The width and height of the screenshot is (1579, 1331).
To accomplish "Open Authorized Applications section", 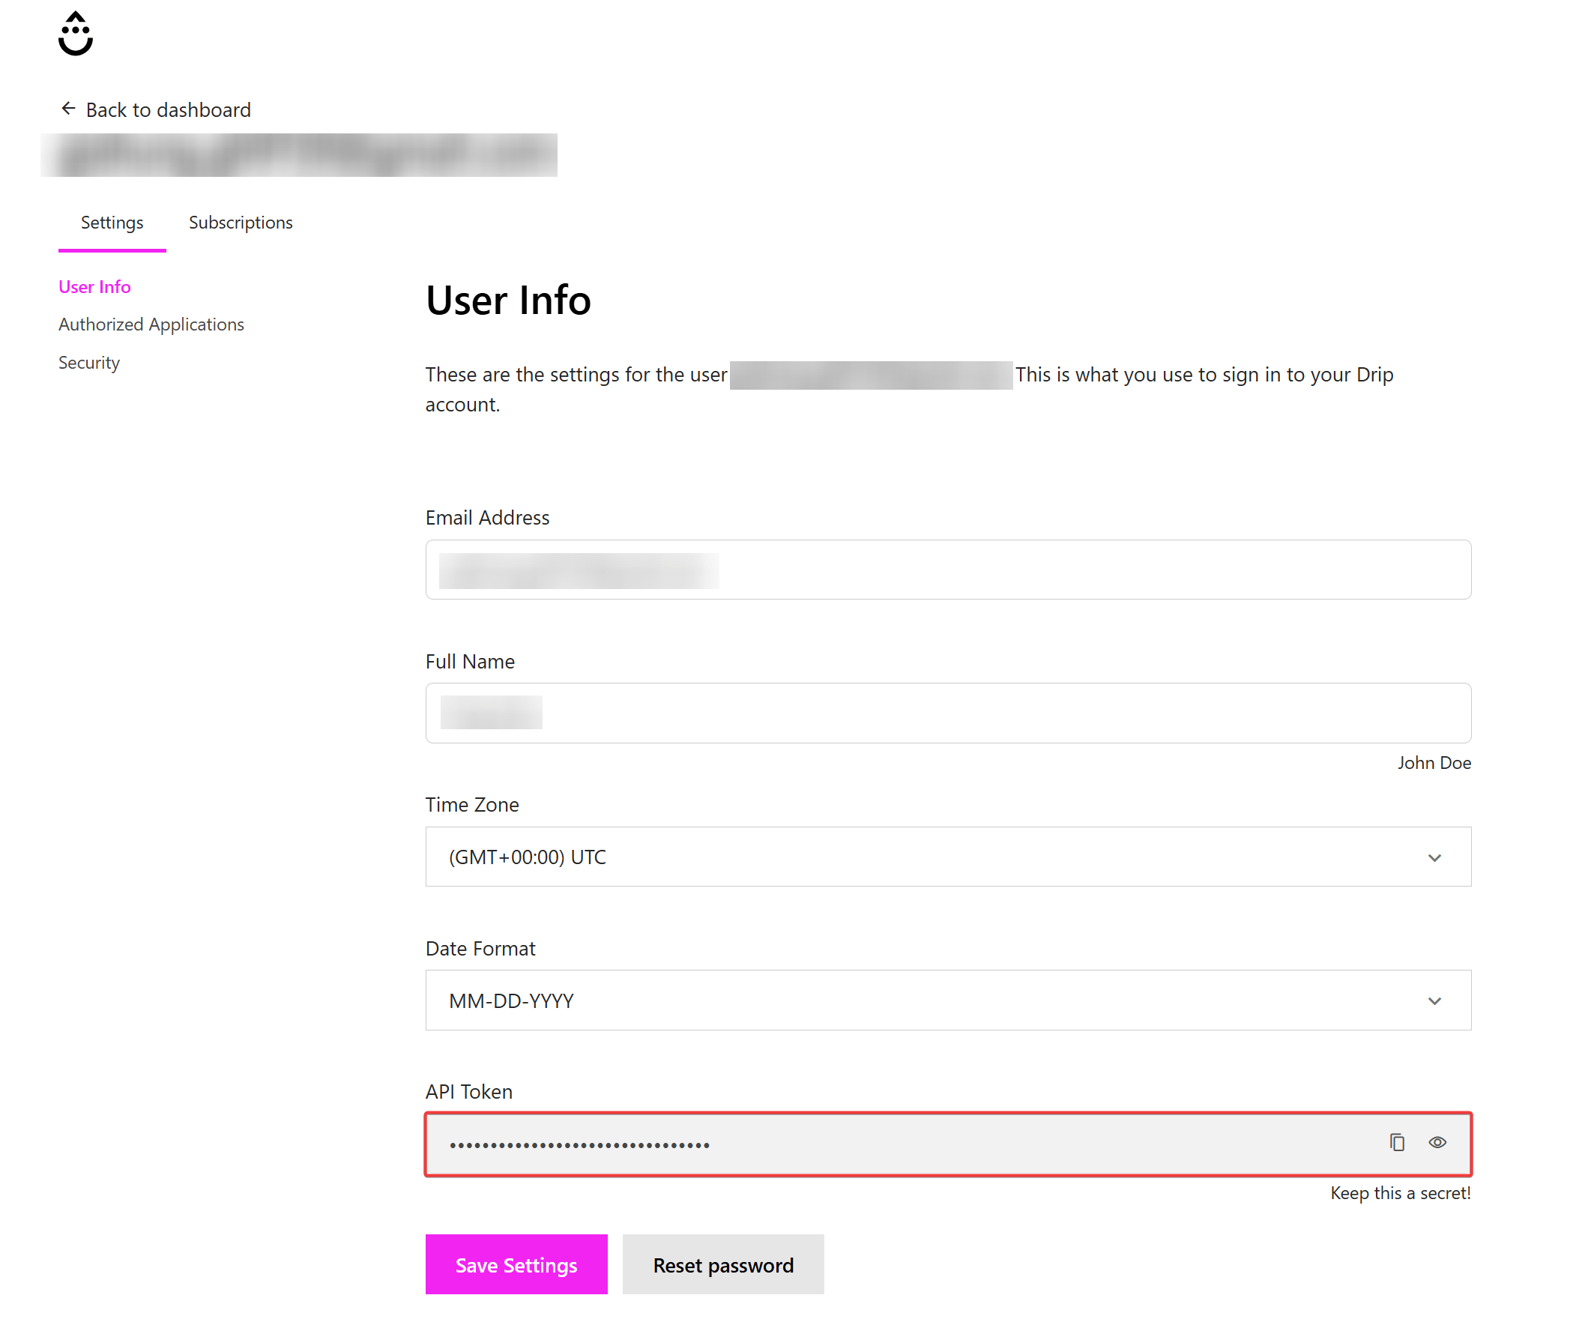I will click(x=151, y=325).
